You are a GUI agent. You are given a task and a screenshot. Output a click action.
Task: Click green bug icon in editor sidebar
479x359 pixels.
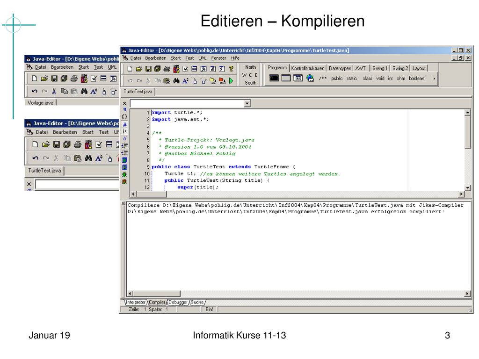pyautogui.click(x=124, y=174)
